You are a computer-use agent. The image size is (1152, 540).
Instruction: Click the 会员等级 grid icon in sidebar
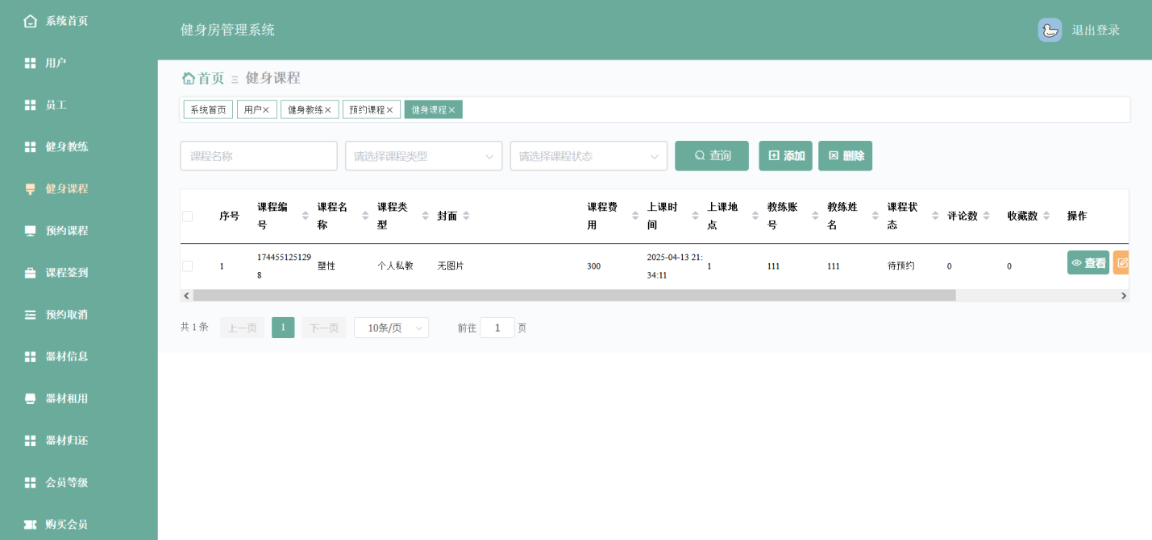point(30,482)
